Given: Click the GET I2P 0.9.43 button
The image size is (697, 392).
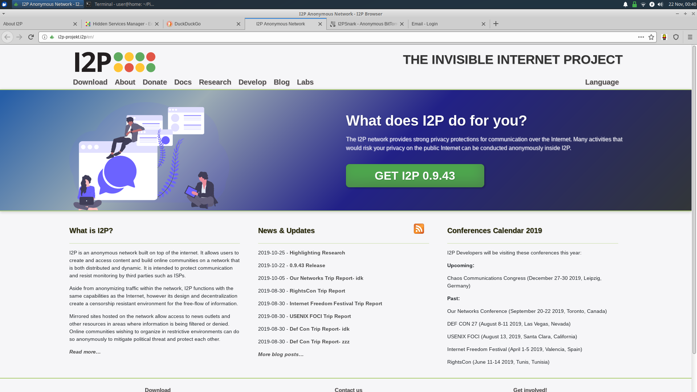Looking at the screenshot, I should tap(415, 176).
